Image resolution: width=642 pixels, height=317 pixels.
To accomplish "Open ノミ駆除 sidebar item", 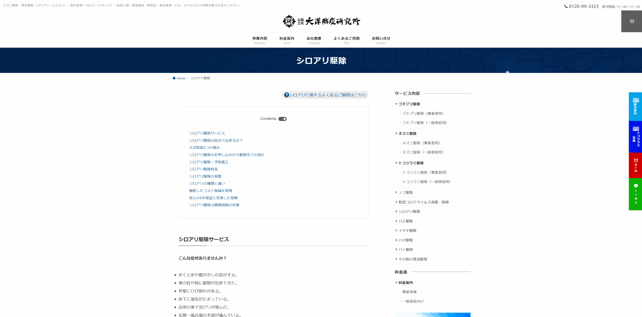I will tap(406, 192).
